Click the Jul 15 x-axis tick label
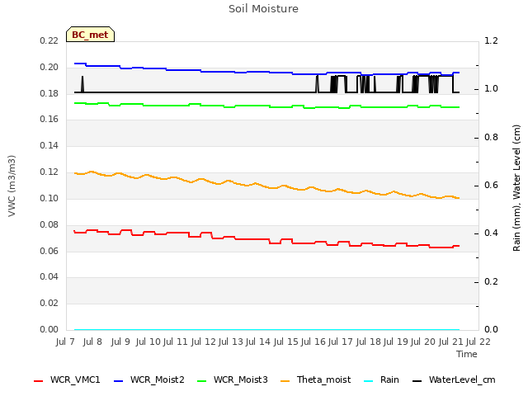The width and height of the screenshot is (528, 396). pos(286,342)
